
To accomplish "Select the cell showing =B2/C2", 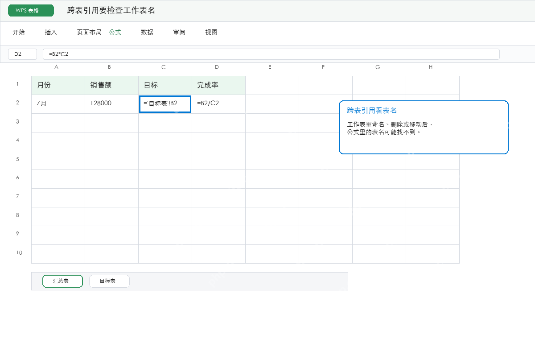I will [219, 104].
